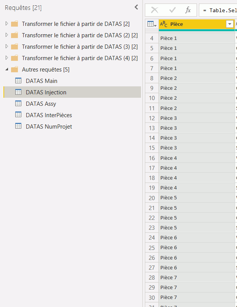Click the folder icon of Autres requêtes
The width and height of the screenshot is (237, 307).
pos(14,69)
